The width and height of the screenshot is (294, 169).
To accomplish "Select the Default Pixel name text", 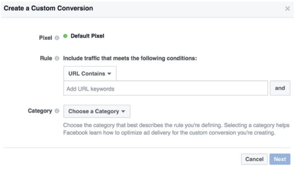I will click(88, 36).
